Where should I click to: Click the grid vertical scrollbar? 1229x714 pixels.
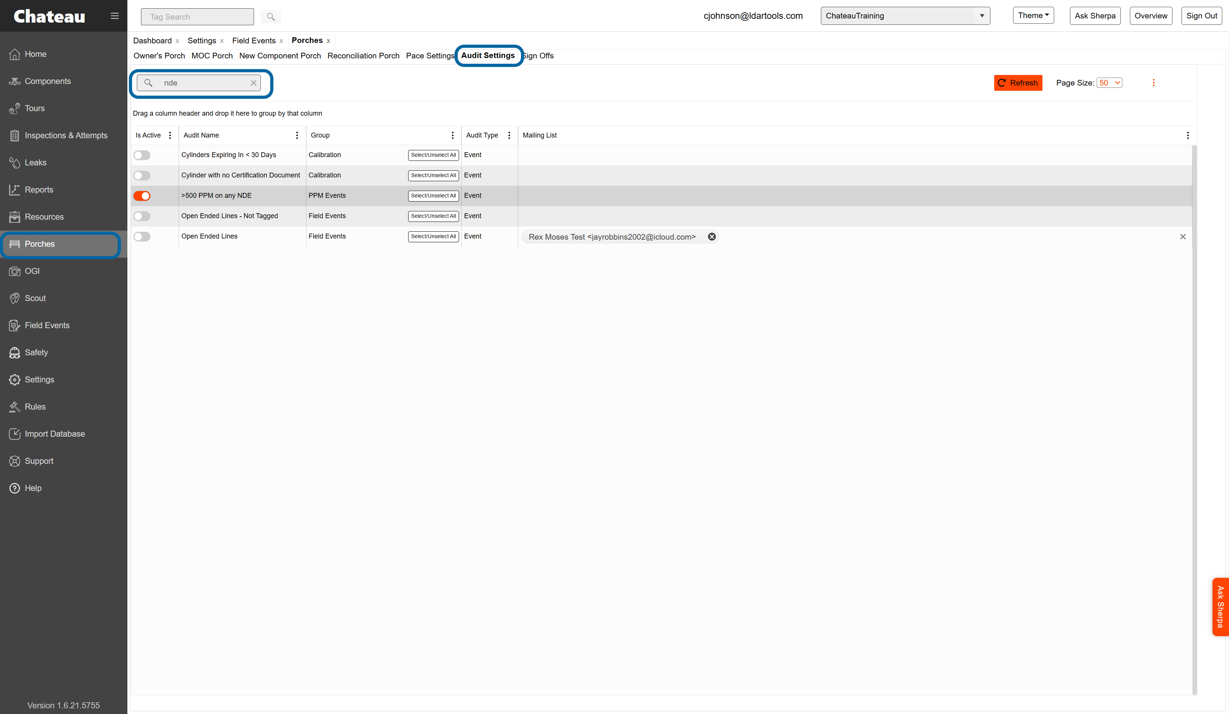(1194, 419)
